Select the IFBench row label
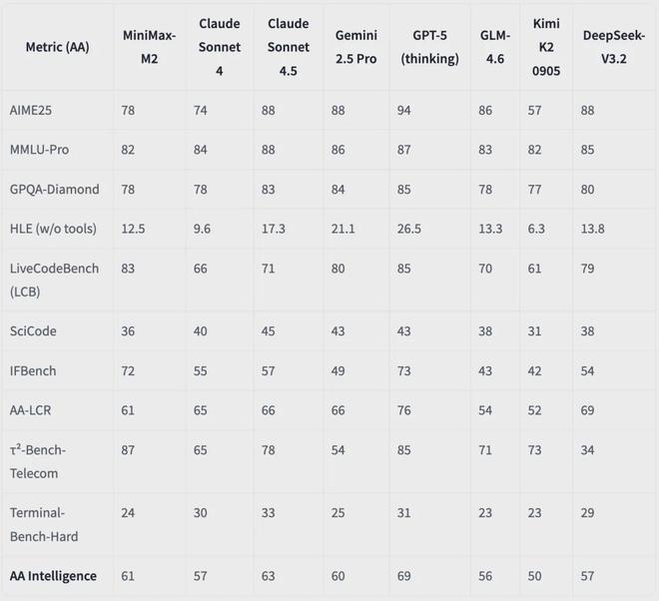Viewport: 659px width, 601px height. point(33,370)
